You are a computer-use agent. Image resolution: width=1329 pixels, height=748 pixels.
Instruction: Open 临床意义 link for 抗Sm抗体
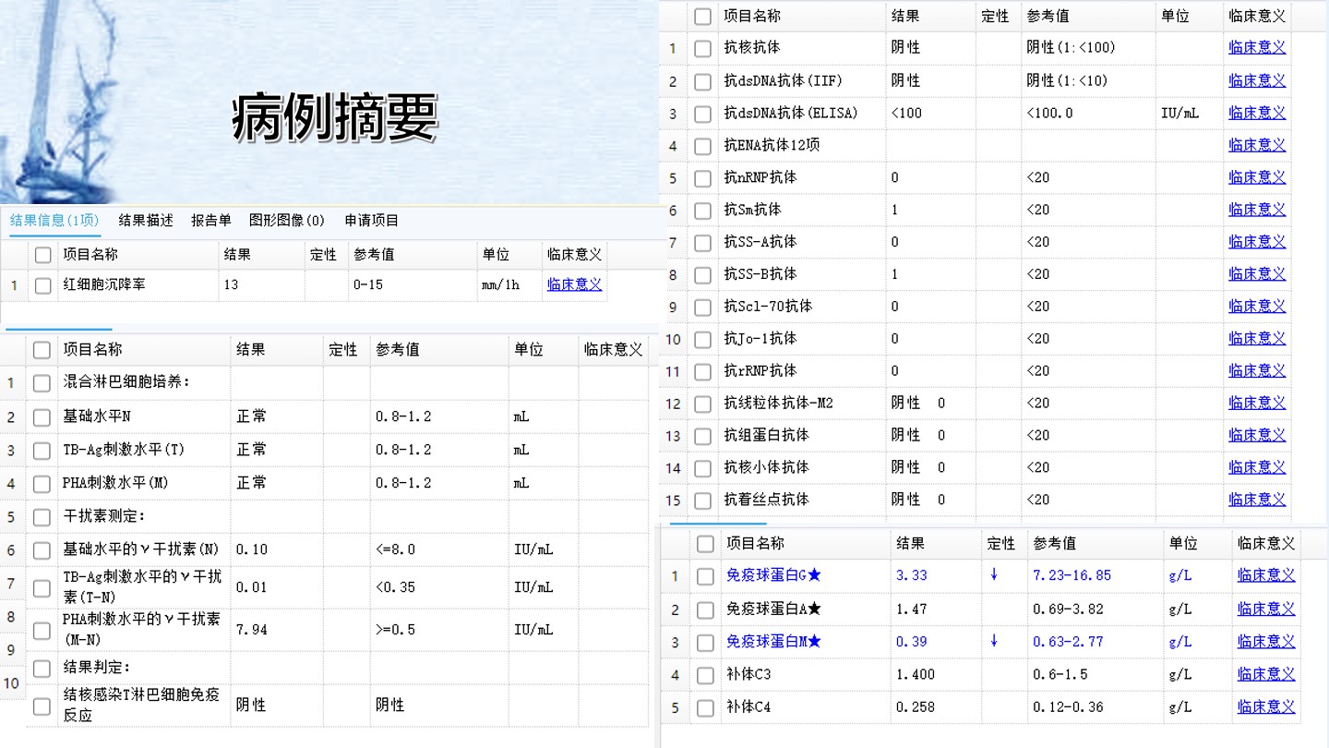pyautogui.click(x=1257, y=210)
